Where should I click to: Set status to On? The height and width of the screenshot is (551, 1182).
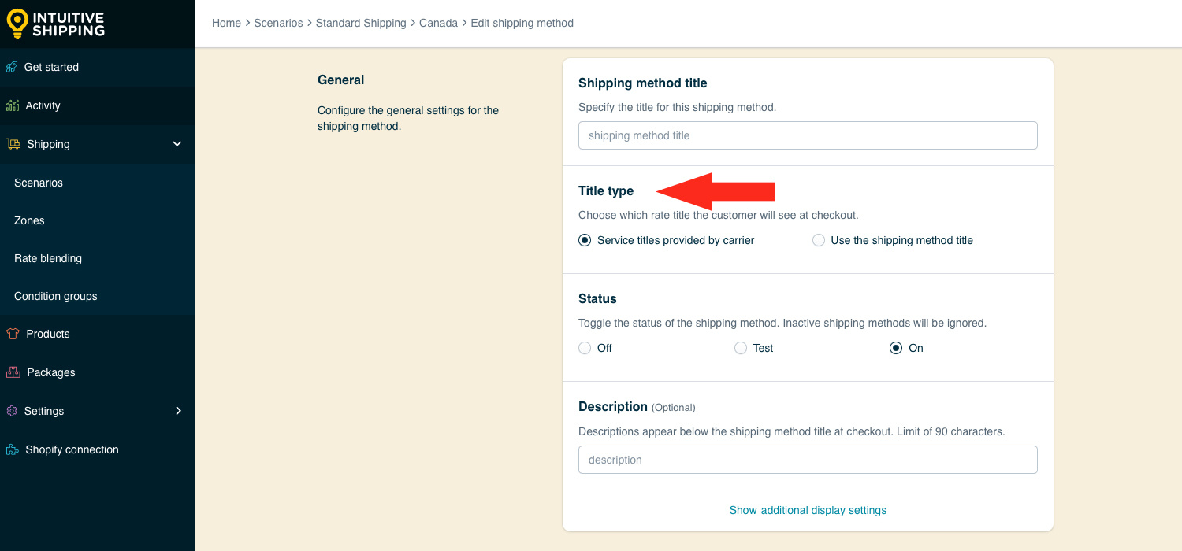[x=896, y=348]
